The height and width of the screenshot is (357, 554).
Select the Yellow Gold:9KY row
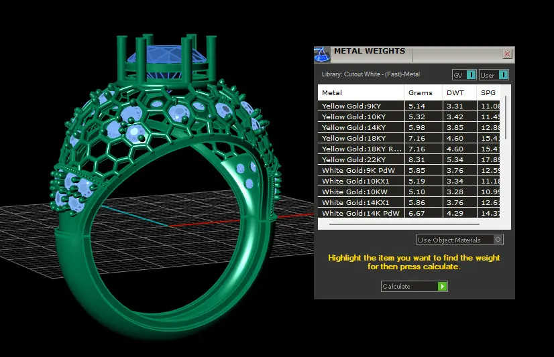pos(408,106)
